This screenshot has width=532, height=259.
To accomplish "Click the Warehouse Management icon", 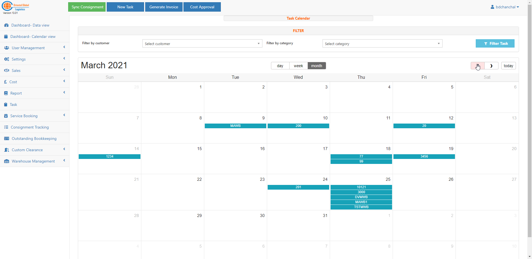I will 7,161.
